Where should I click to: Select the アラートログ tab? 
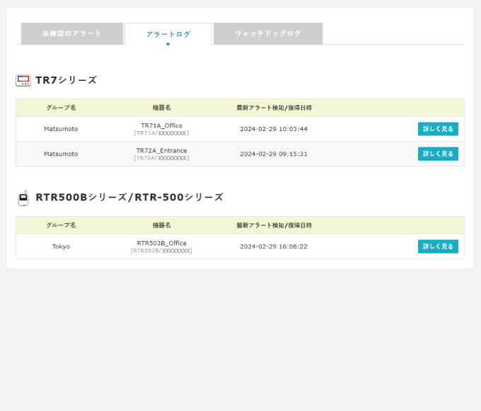[168, 34]
